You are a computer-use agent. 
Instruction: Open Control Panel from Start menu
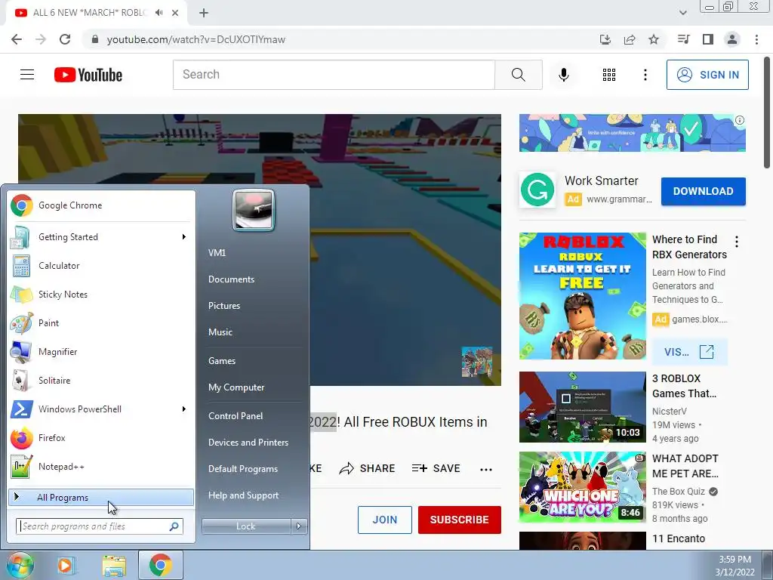tap(236, 416)
